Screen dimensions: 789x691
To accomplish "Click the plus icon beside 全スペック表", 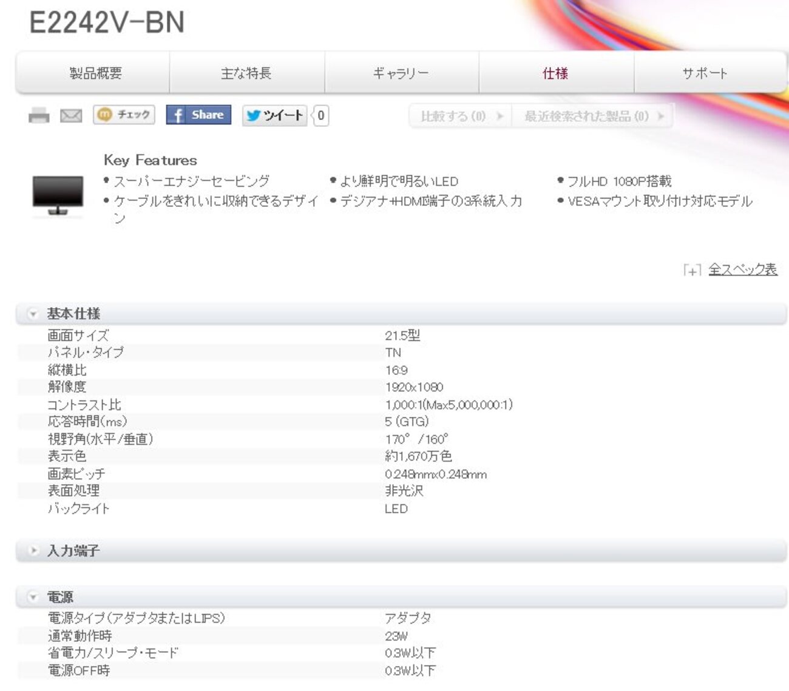I will pos(692,271).
